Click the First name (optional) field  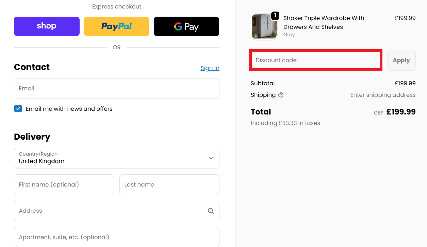tap(64, 184)
